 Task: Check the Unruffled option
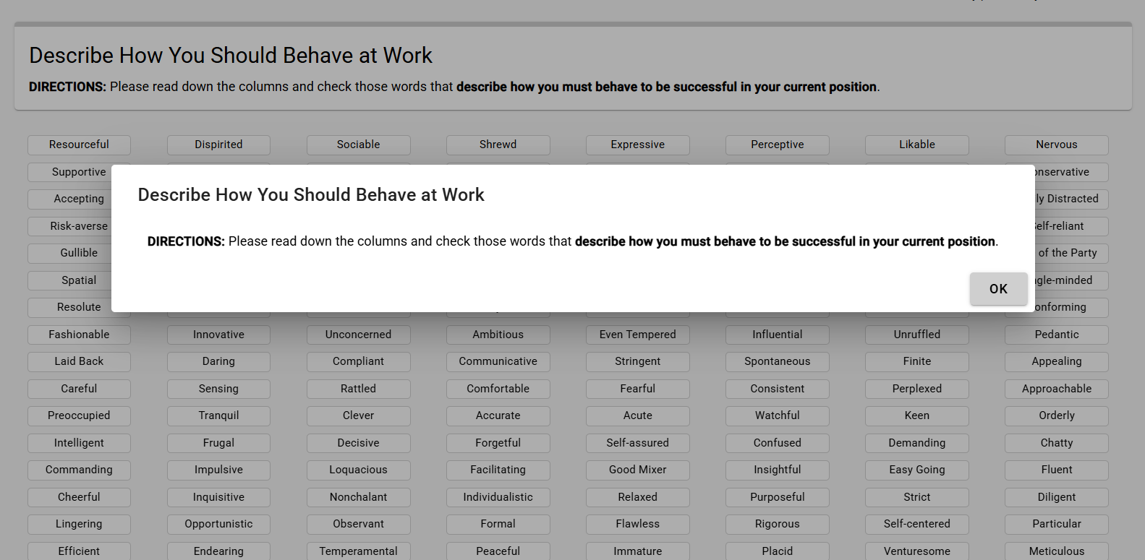(916, 335)
